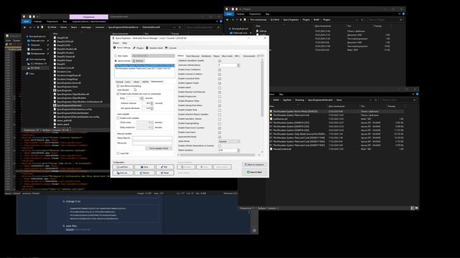Go back in the DedicatedServer64 Explorer window
Image resolution: width=460 pixels, height=258 pixels.
[24, 27]
